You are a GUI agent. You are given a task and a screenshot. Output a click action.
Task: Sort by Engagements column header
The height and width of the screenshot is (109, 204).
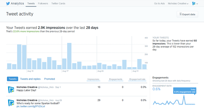[116, 79]
